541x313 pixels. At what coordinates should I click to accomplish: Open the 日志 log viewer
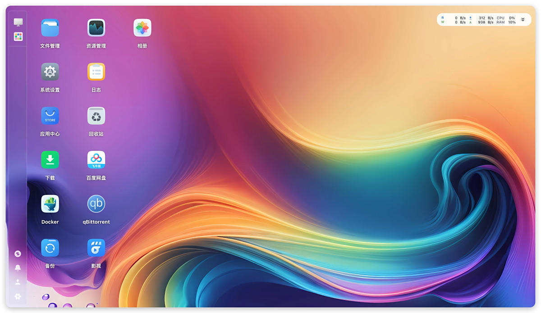point(96,72)
